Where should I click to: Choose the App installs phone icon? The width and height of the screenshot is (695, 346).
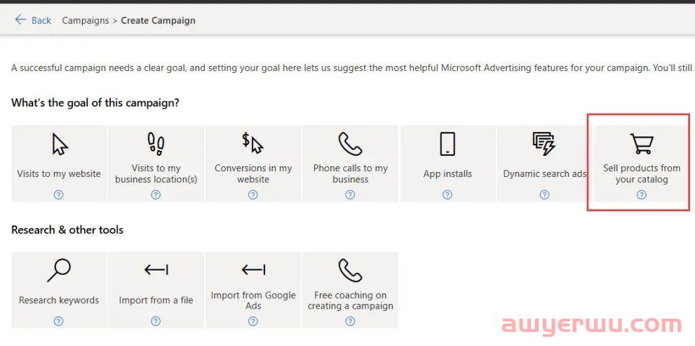click(447, 144)
